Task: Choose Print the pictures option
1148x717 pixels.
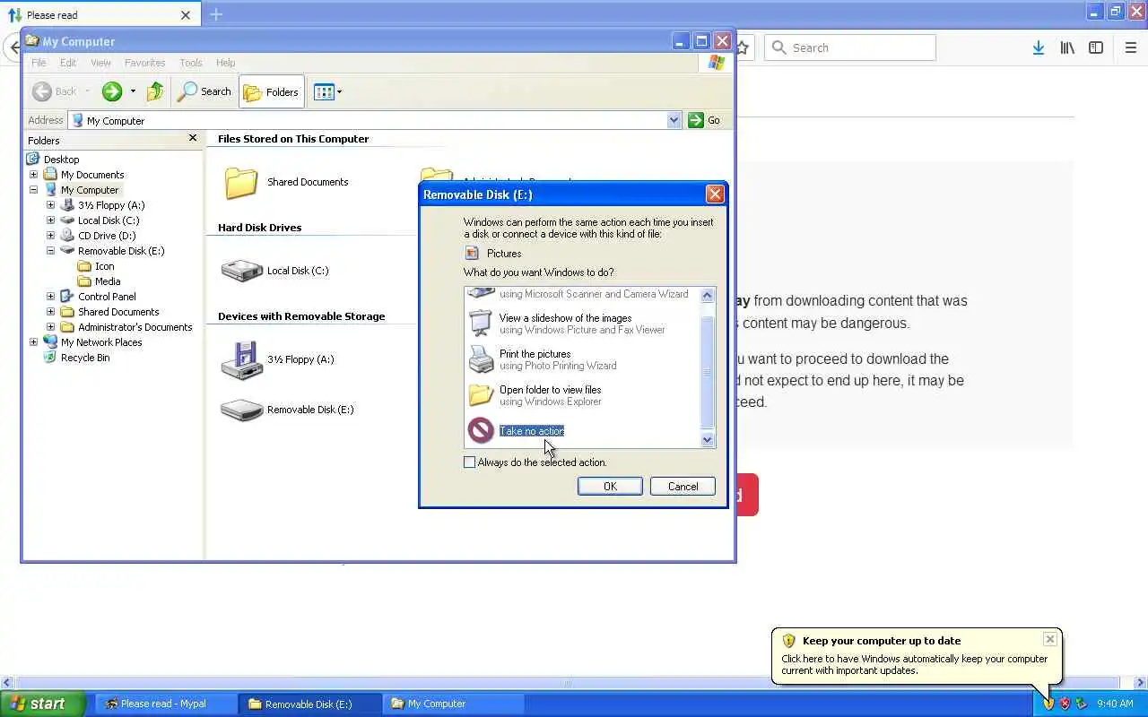Action: [581, 359]
